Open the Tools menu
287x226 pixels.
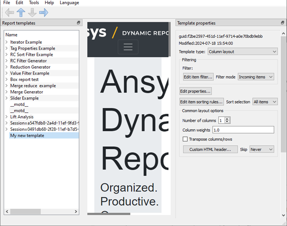coord(34,3)
